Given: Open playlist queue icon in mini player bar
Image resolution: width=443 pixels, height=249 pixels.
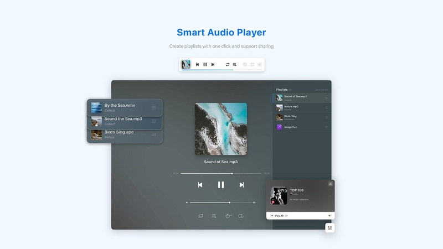Looking at the screenshot, I should (234, 64).
